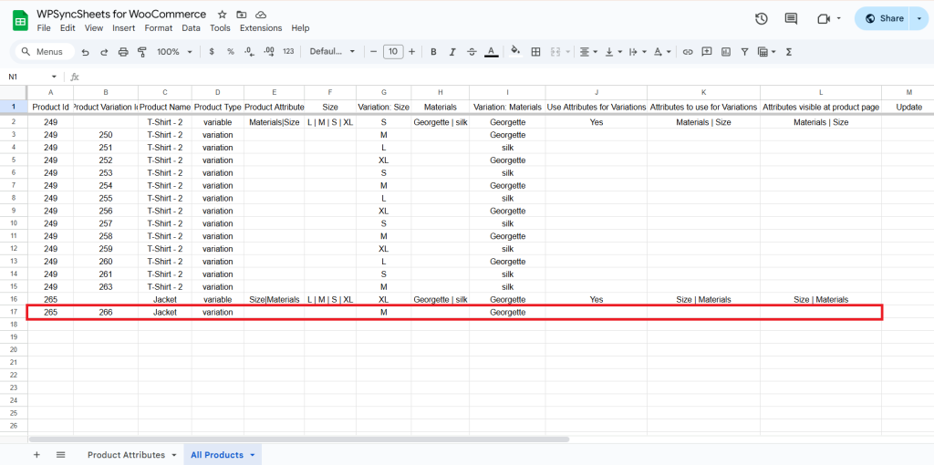Activate the paint format tool
The height and width of the screenshot is (465, 934).
141,52
